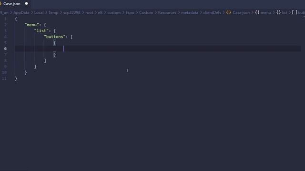Click the object icon before menu breadcrumb
This screenshot has height=171, width=305.
click(x=257, y=12)
